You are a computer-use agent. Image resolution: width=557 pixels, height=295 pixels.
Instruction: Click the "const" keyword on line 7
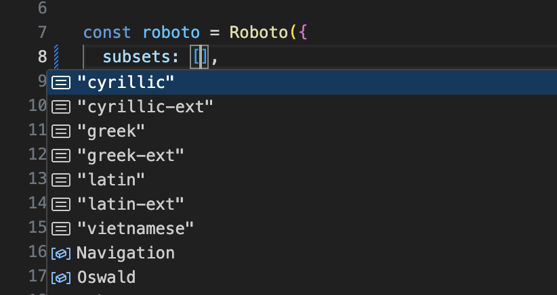coord(107,32)
